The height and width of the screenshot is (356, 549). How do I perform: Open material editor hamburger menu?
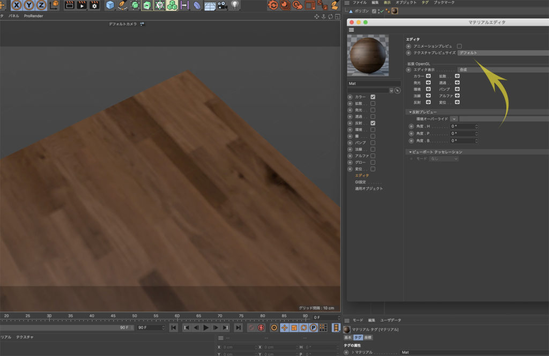click(x=351, y=29)
